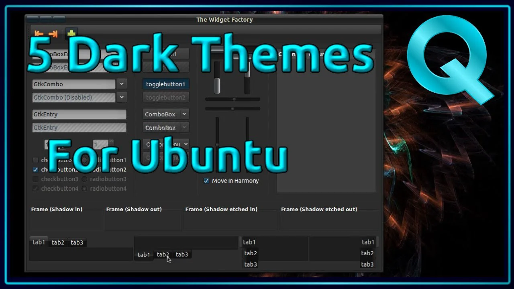Switch to tab3 in the top-tabbed notebook
The width and height of the screenshot is (514, 289).
77,242
